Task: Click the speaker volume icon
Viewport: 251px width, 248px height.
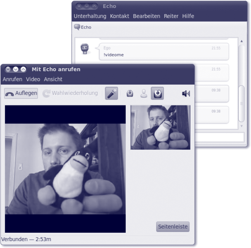Action: point(186,93)
